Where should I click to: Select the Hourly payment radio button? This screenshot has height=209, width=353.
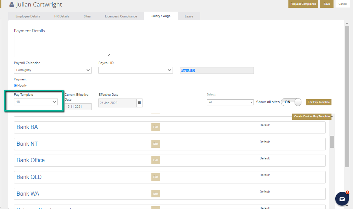point(15,86)
